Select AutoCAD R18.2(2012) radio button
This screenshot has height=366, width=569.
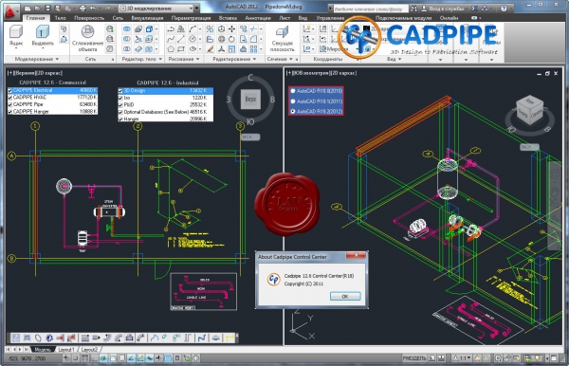tap(293, 111)
